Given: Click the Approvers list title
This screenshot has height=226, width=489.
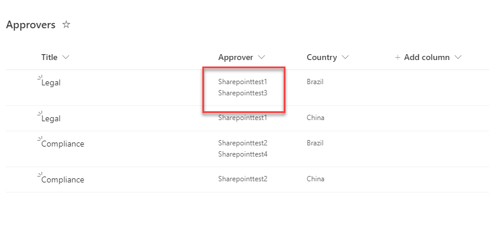Looking at the screenshot, I should point(31,25).
